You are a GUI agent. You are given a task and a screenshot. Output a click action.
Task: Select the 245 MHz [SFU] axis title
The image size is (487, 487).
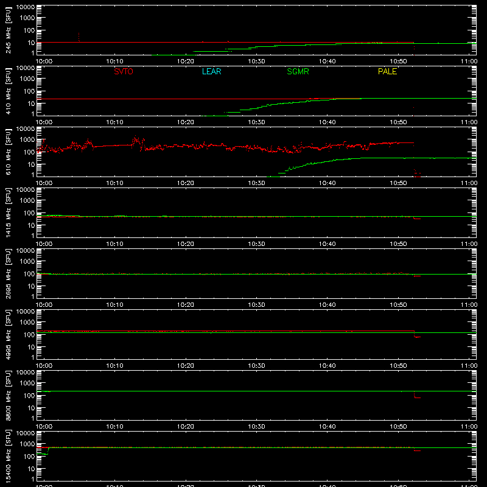(9, 30)
